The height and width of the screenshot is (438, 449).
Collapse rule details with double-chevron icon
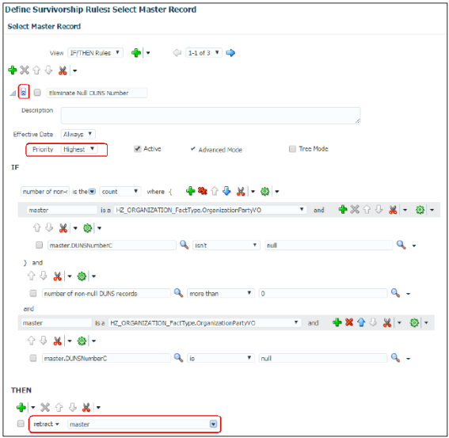coord(24,92)
